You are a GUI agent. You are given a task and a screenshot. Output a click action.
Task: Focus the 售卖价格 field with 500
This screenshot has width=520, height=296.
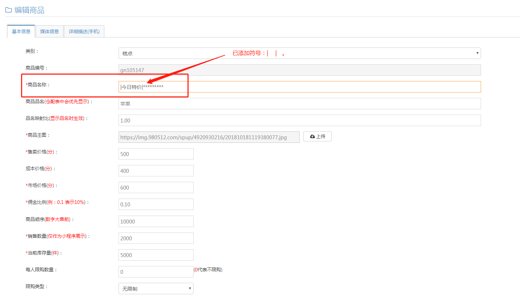(x=156, y=154)
